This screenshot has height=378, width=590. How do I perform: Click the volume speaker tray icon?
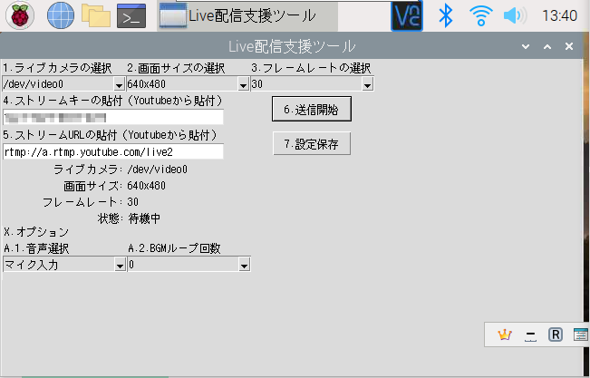coord(515,15)
